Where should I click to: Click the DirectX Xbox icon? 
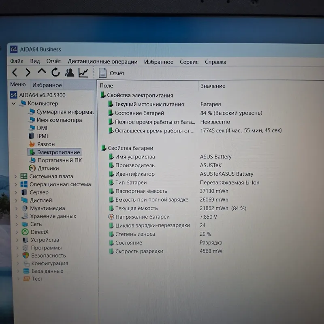coord(25,232)
